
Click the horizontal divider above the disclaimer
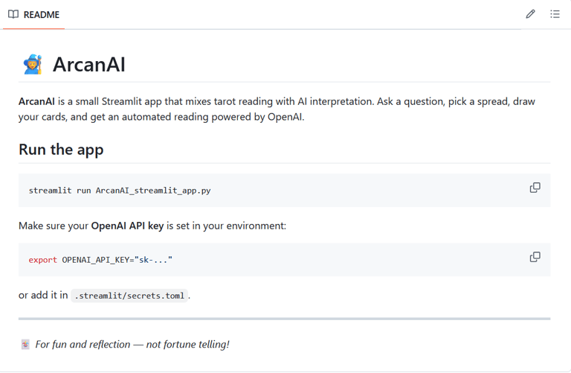click(285, 319)
